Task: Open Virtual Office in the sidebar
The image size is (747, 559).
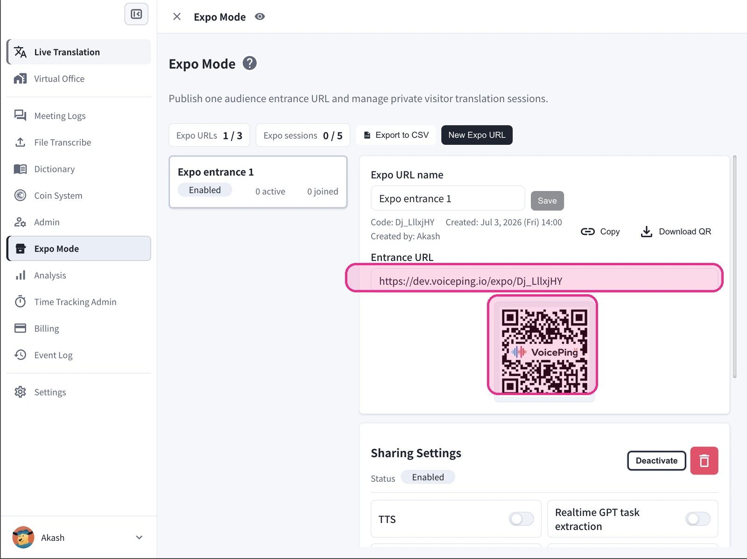Action: coord(78,78)
